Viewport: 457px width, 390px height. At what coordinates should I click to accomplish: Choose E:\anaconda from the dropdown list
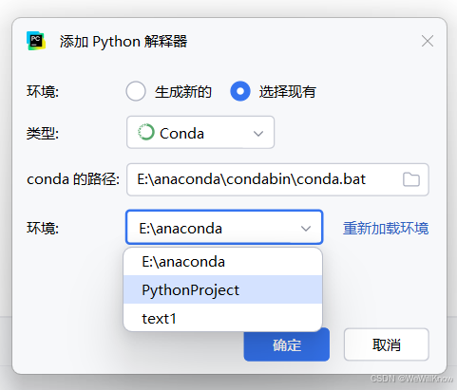222,262
